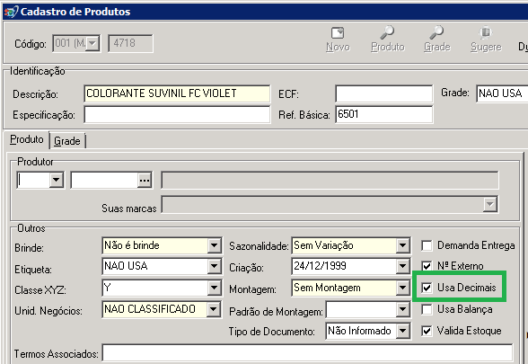Click the Grade field NAO USA

(x=502, y=93)
